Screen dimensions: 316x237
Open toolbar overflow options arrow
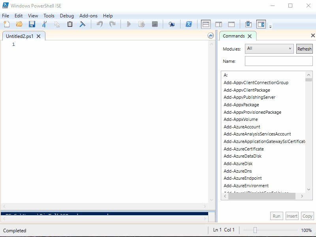(x=271, y=26)
